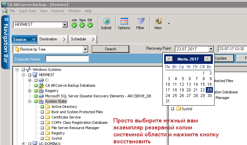Screen dimensions: 247x145
Task: Open the Window menu
Action: tap(74, 11)
